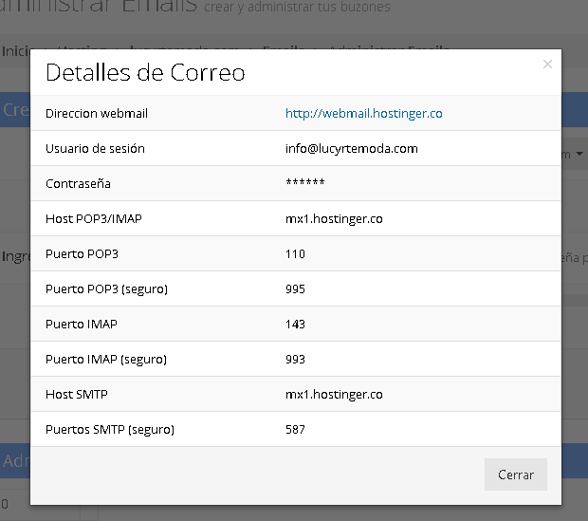This screenshot has width=588, height=521.
Task: Click the Puerto POP3 label
Action: click(82, 254)
